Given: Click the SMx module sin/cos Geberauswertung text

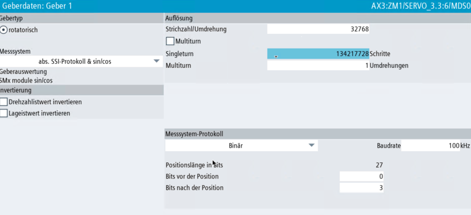Looking at the screenshot, I should (x=26, y=80).
